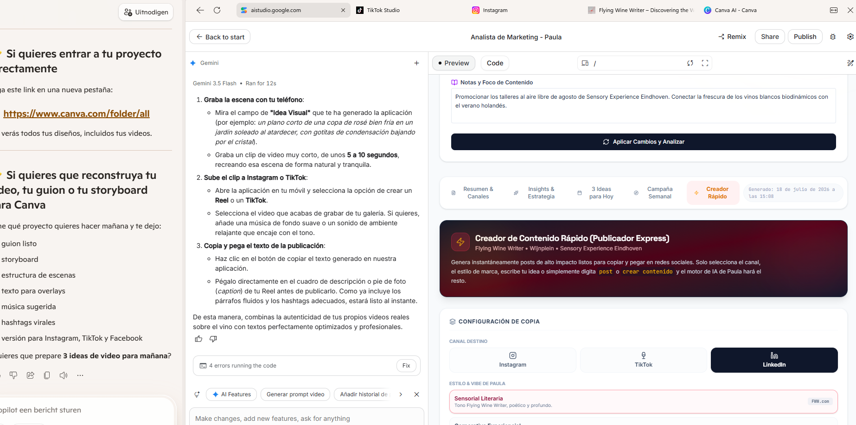This screenshot has height=425, width=856.
Task: Click the errors running the code icon
Action: [203, 366]
